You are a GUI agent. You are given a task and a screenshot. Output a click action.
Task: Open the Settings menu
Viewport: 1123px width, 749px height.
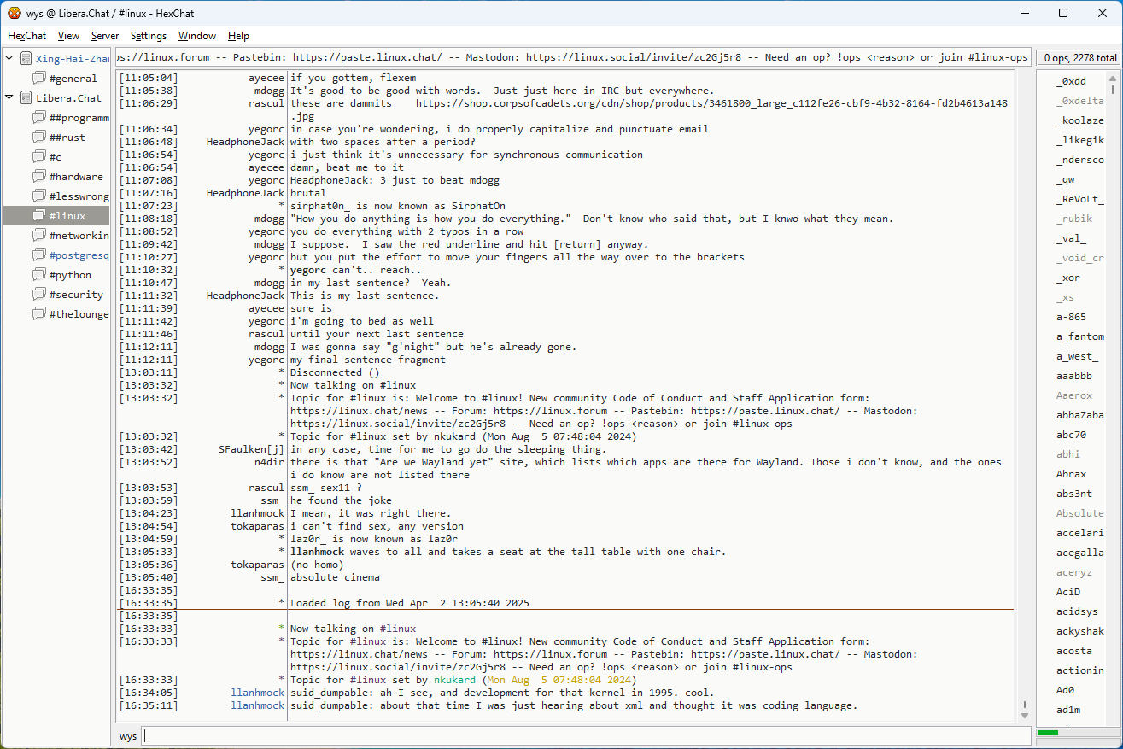click(149, 36)
